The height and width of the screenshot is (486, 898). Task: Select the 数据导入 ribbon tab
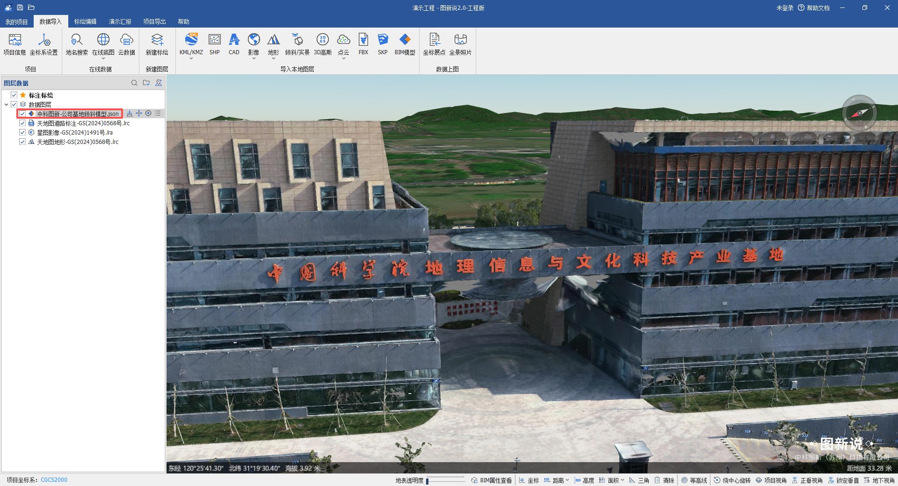coord(51,21)
